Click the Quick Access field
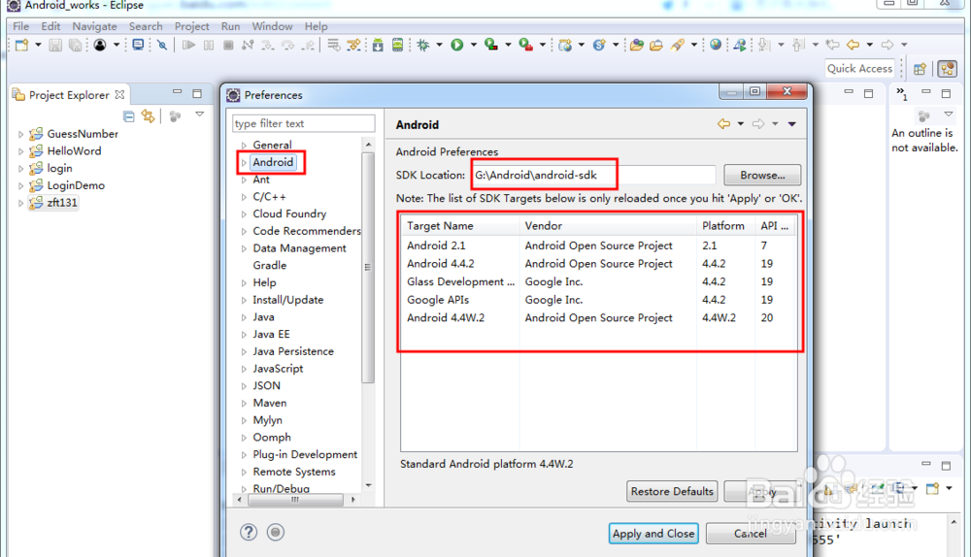Screen dimensions: 971x557 859,69
